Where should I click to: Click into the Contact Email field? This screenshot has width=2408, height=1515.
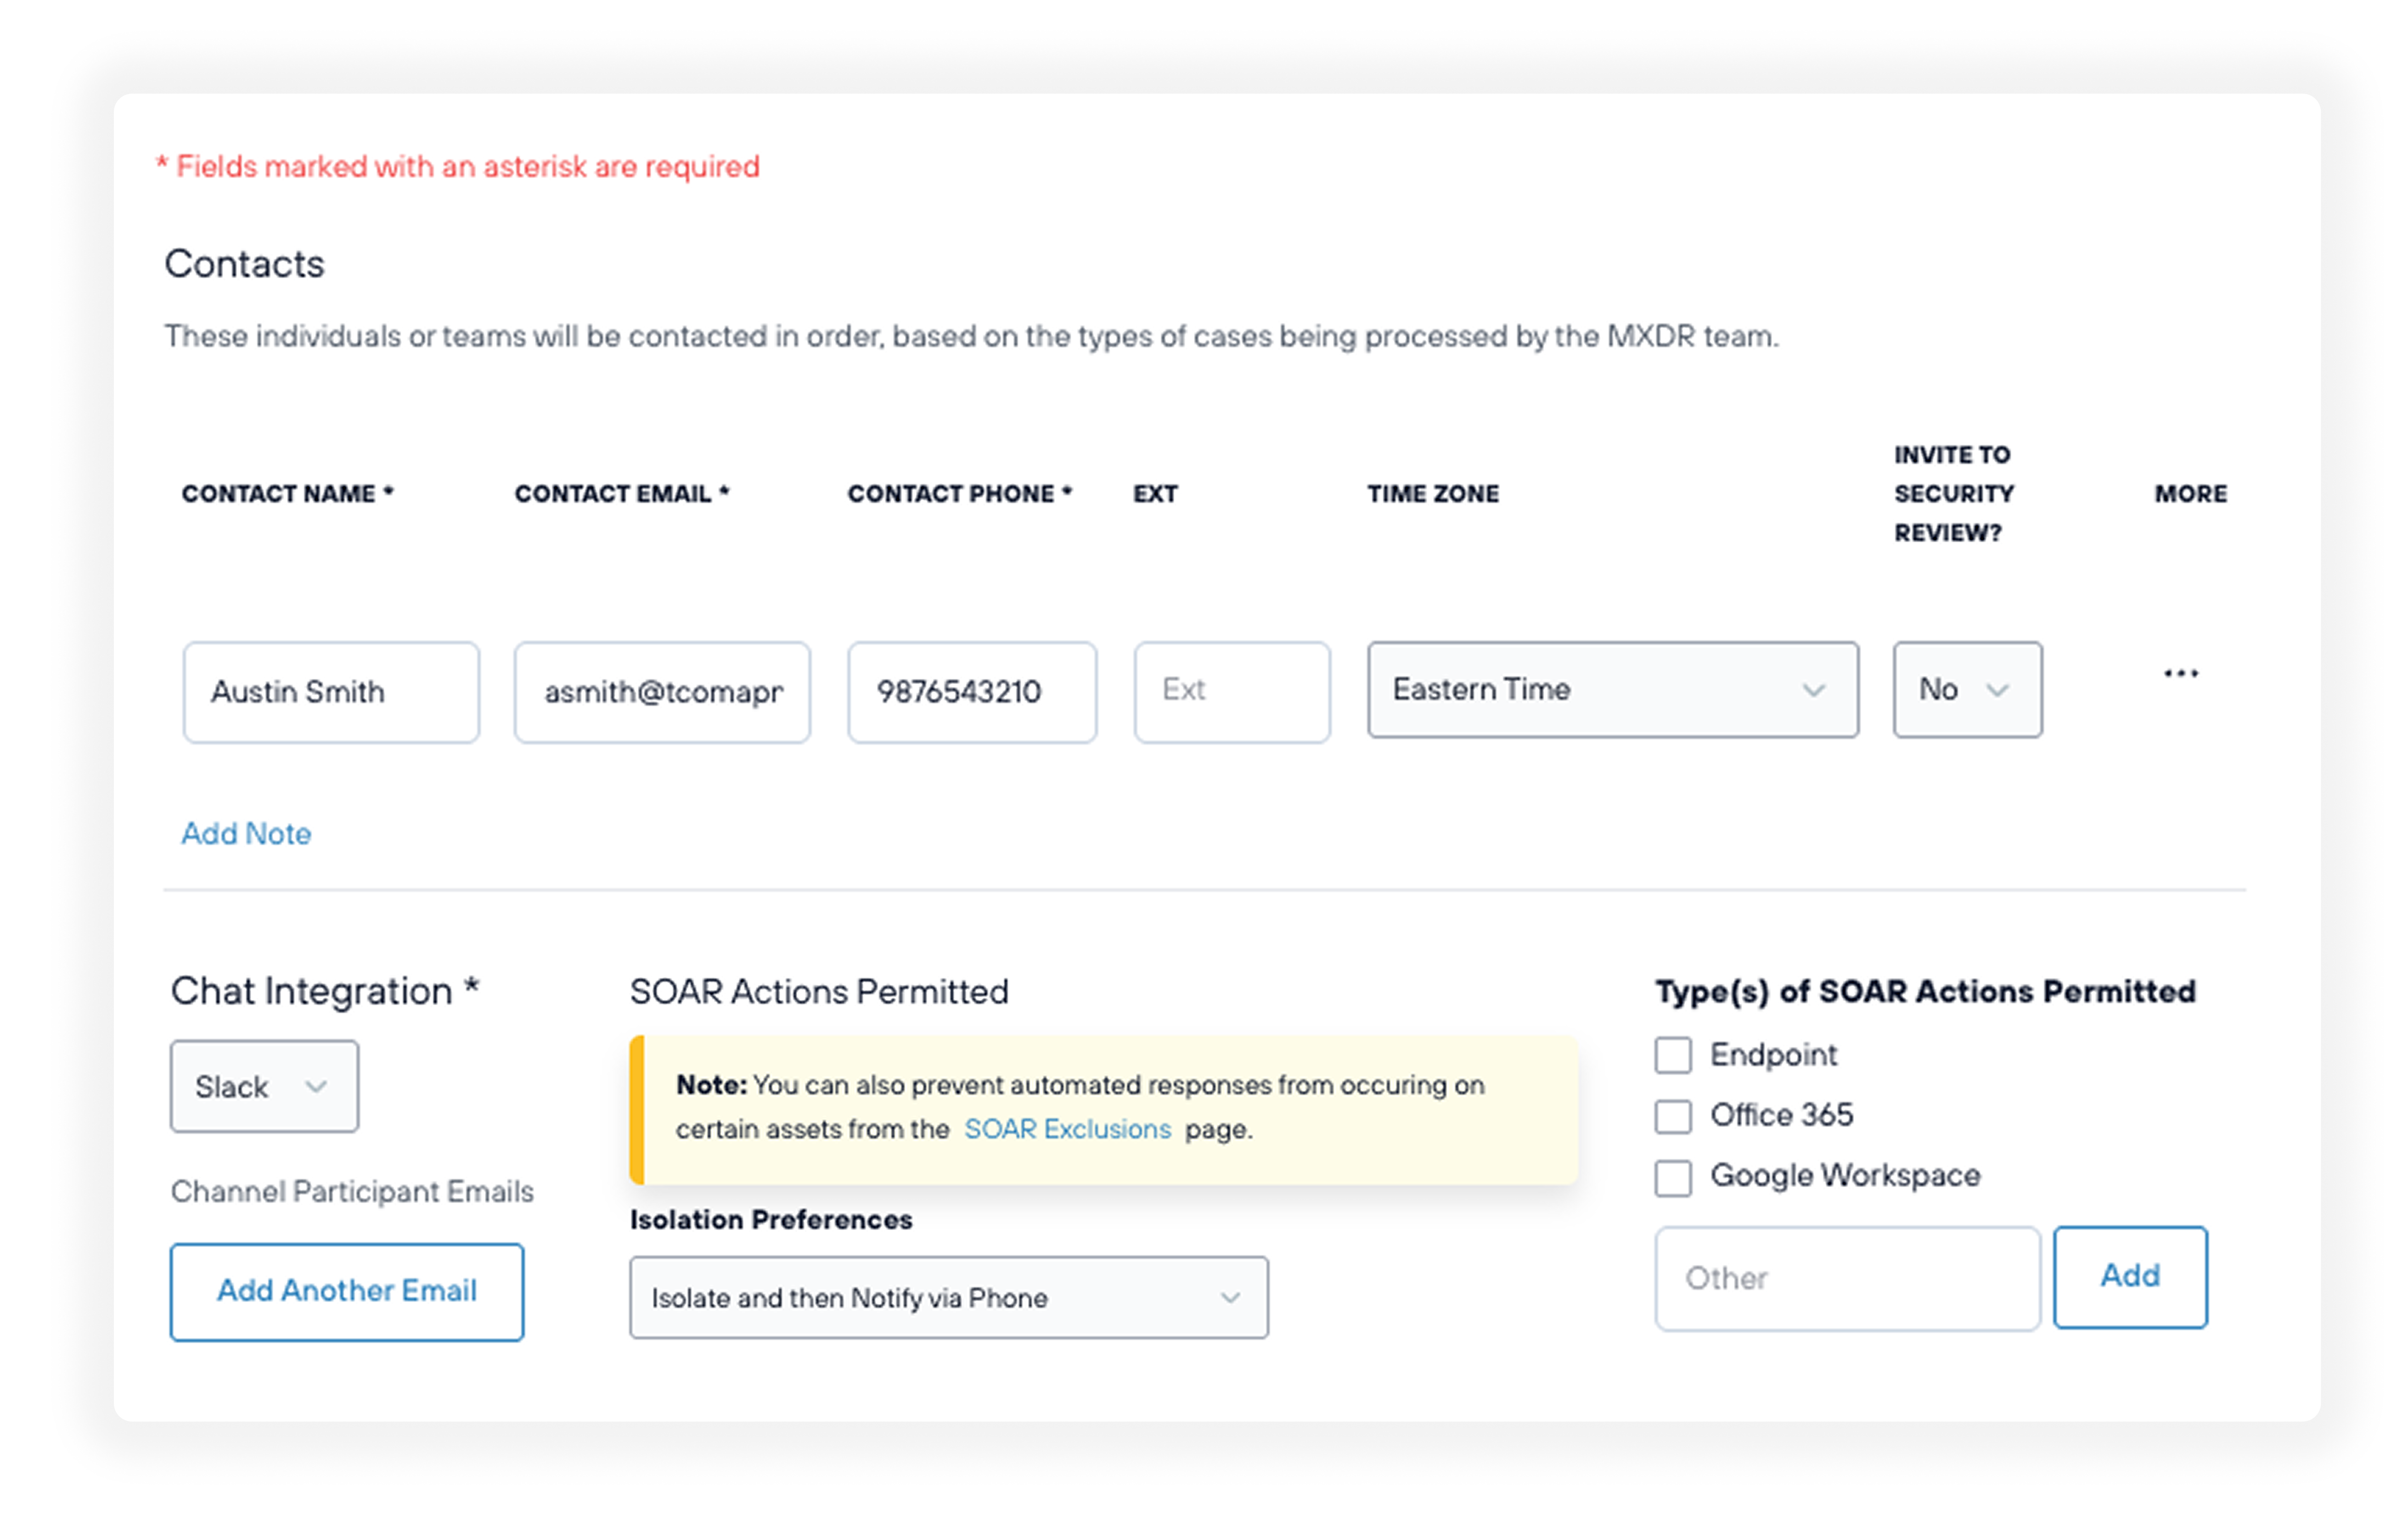[662, 692]
